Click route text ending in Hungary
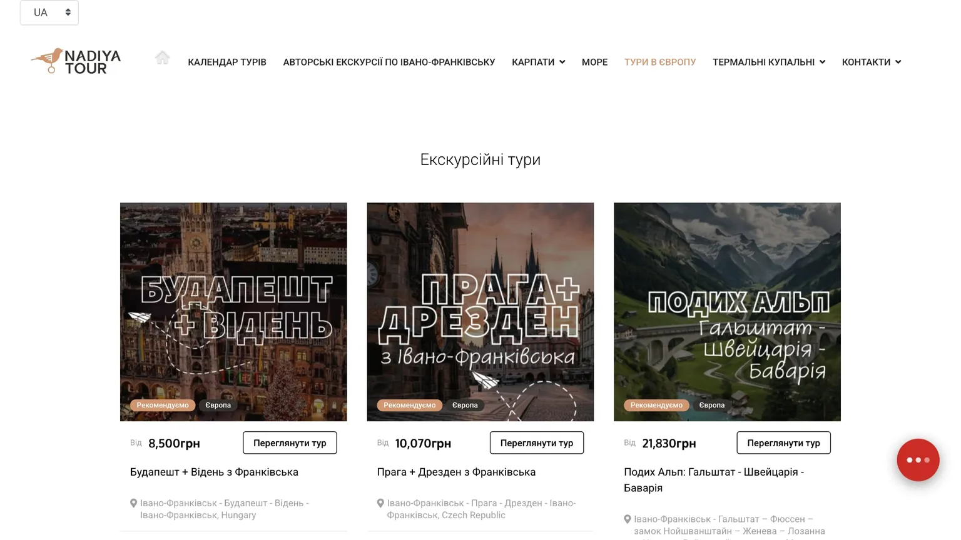The image size is (961, 540). point(225,509)
